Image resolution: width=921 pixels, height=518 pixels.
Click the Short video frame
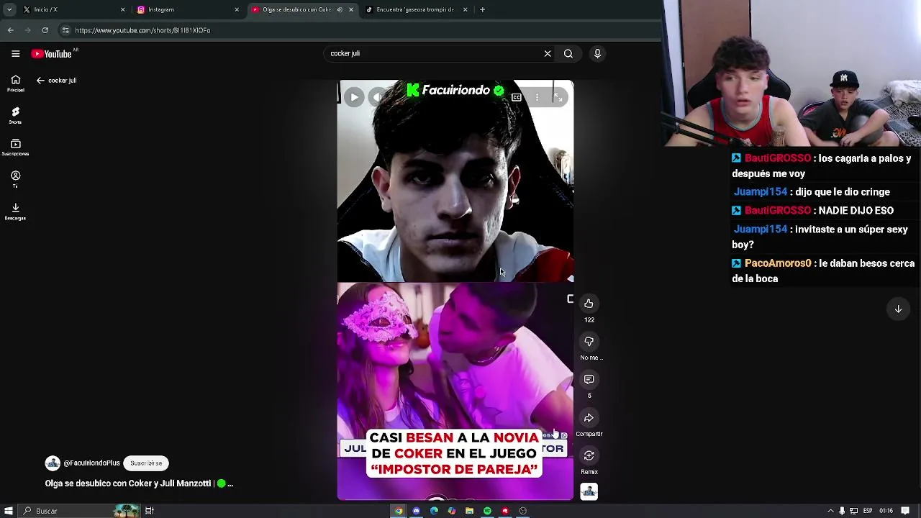(455, 290)
